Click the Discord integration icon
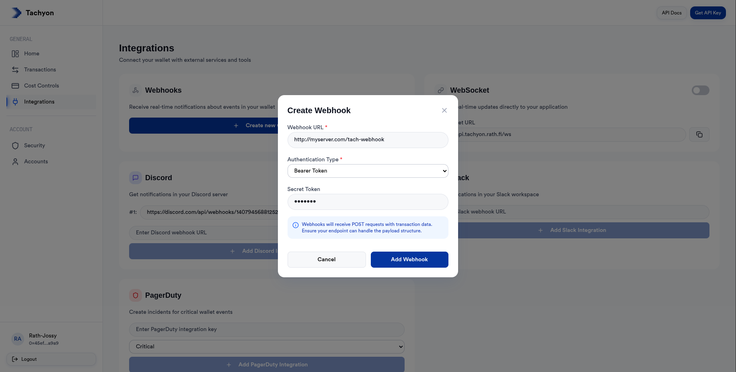Screen dimensions: 736x372 (x=135, y=177)
